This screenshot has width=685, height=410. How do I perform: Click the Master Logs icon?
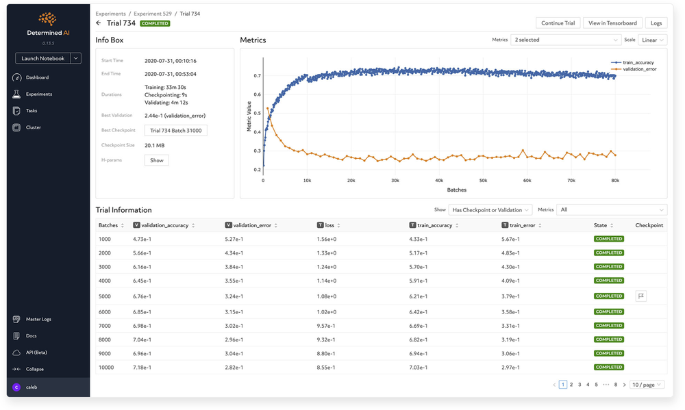click(17, 319)
